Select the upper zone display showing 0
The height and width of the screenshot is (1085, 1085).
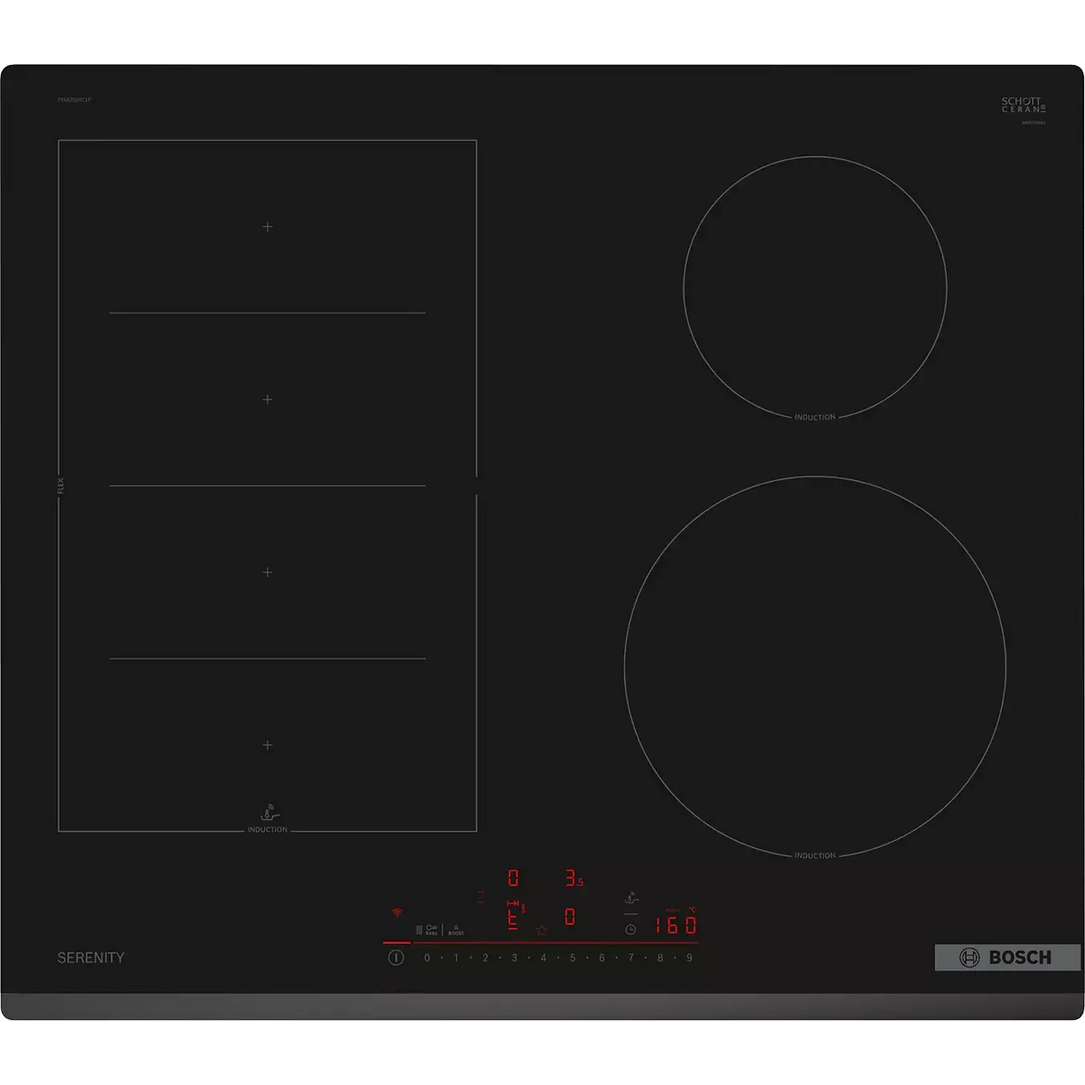point(514,877)
